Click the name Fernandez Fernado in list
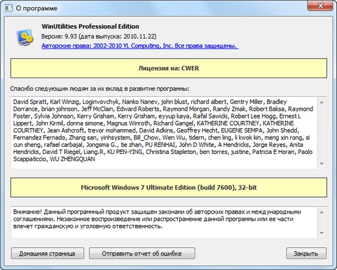The image size is (337, 270). tap(39, 138)
